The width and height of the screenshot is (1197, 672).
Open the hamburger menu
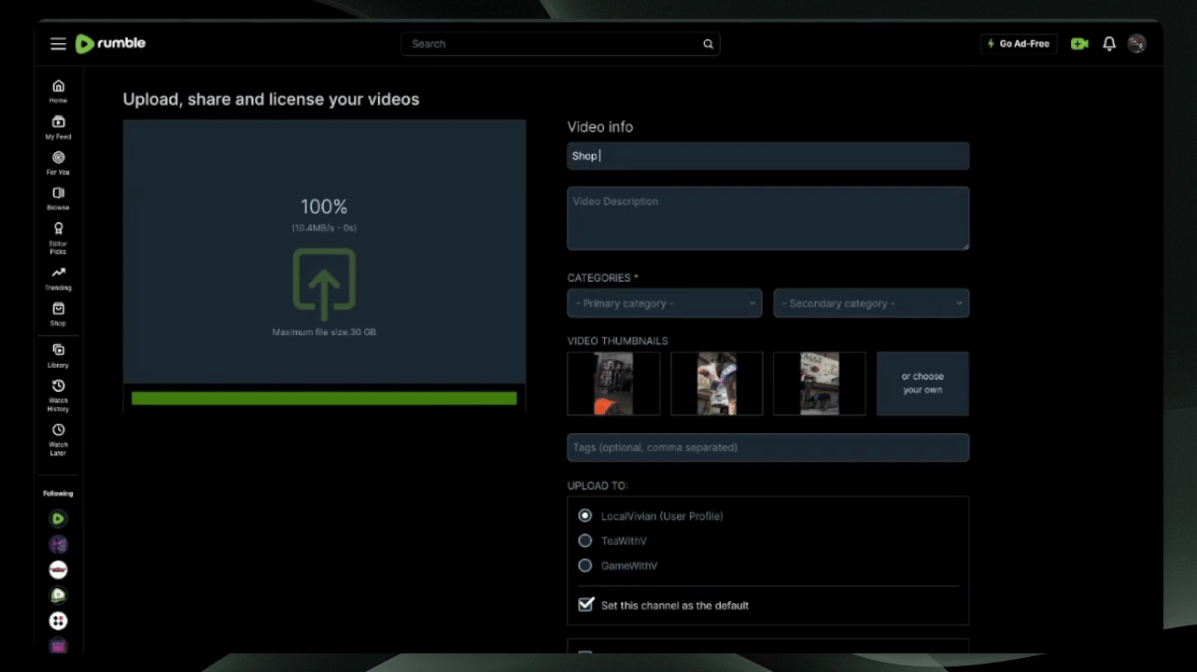pos(58,44)
